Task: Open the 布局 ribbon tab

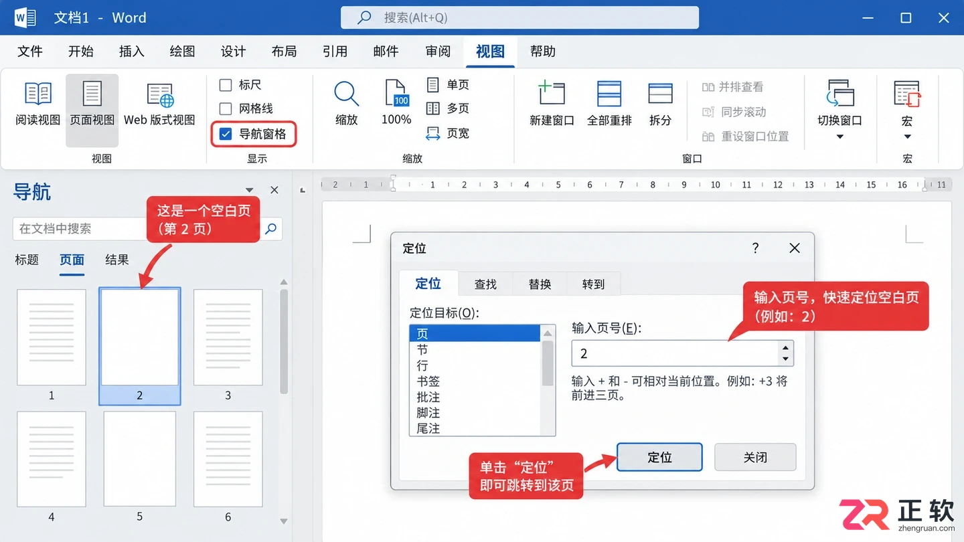Action: [285, 52]
